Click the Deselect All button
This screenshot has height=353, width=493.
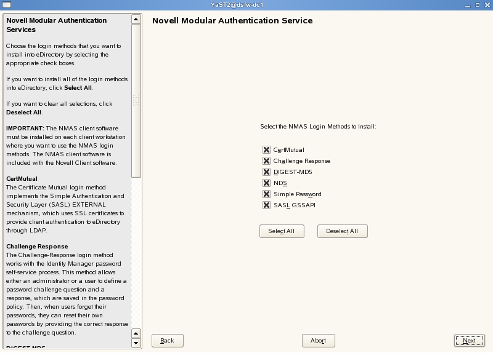click(x=343, y=231)
